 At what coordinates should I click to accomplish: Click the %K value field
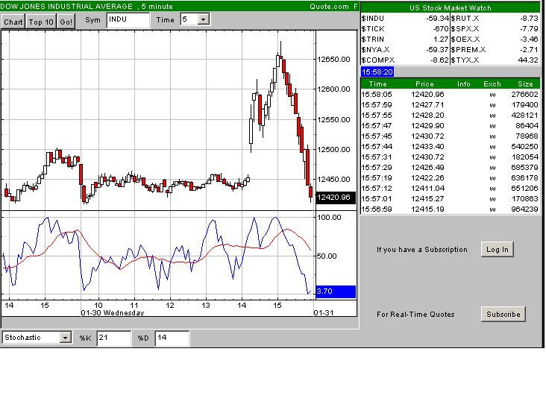pos(113,338)
